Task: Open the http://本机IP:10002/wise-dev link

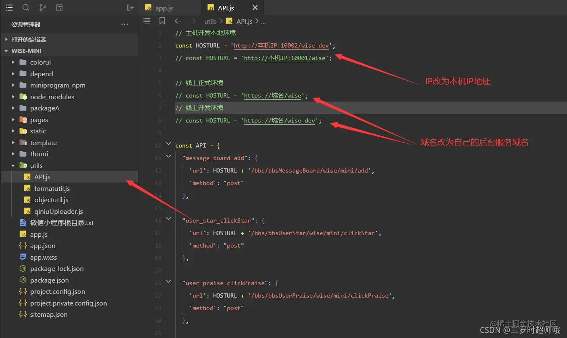Action: tap(281, 45)
